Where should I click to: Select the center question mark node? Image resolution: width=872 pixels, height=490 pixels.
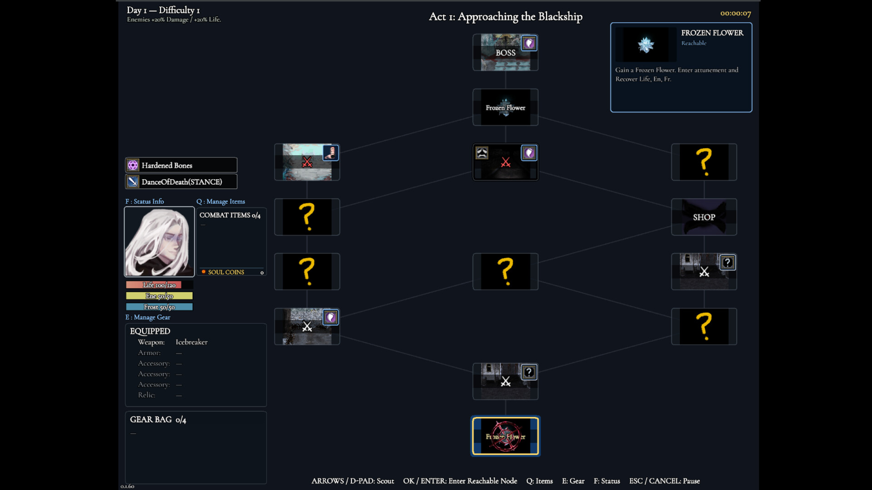[x=505, y=272]
